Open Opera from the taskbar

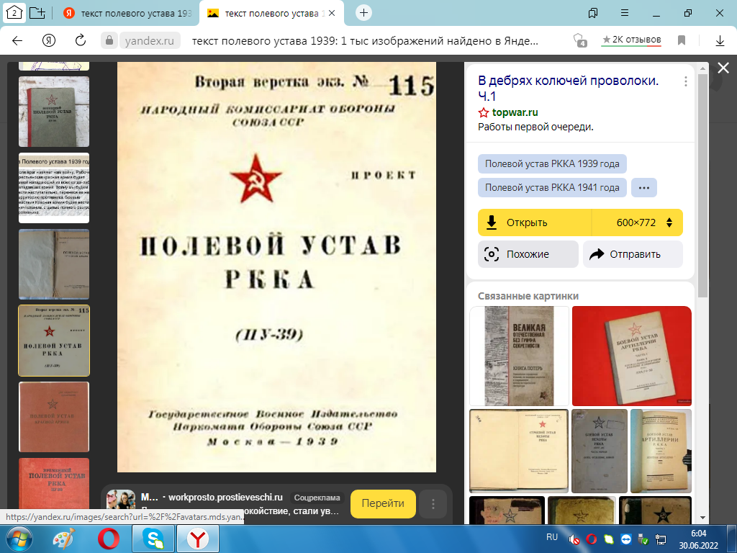click(x=109, y=539)
